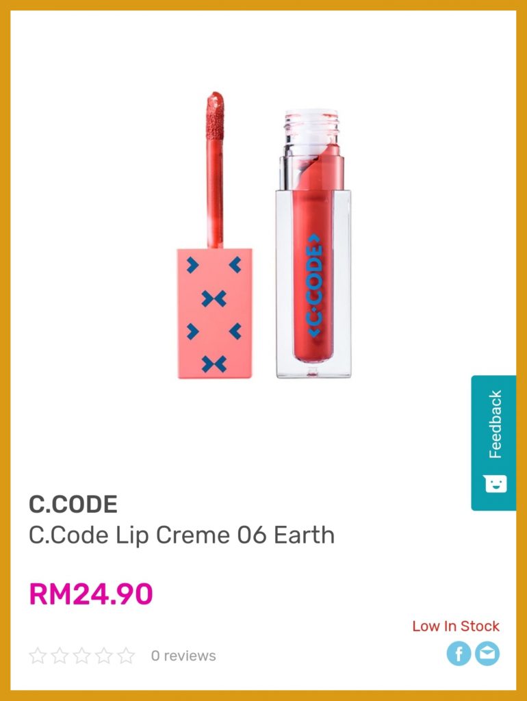527x701 pixels.
Task: View the 0 reviews link
Action: (183, 656)
